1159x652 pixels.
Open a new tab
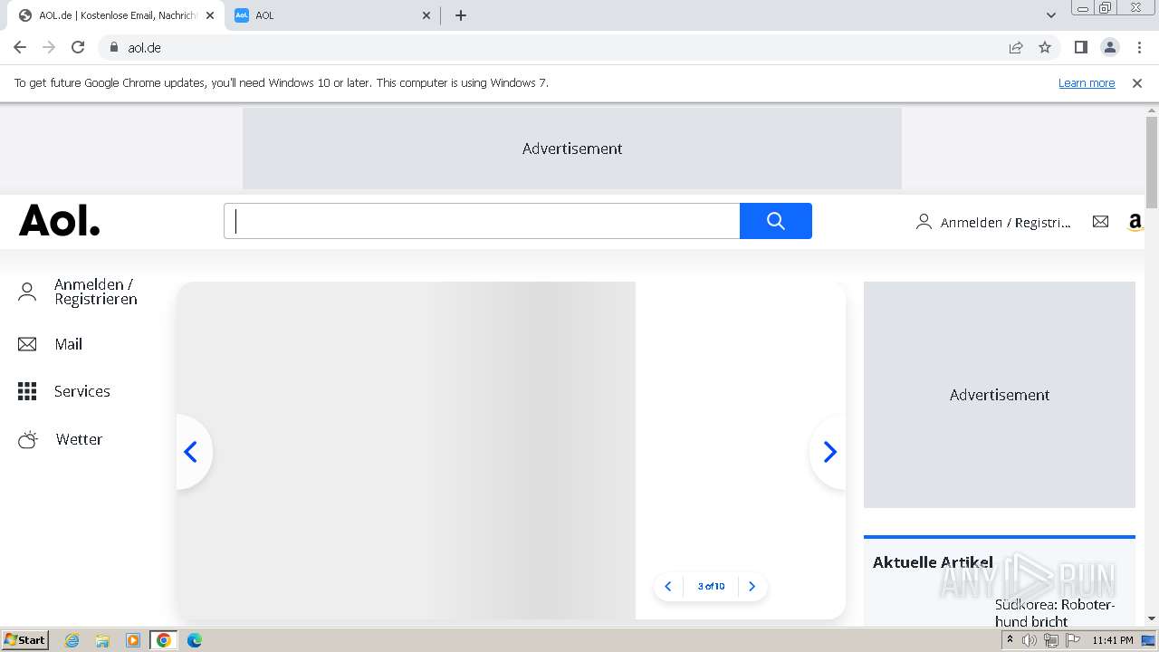click(460, 15)
